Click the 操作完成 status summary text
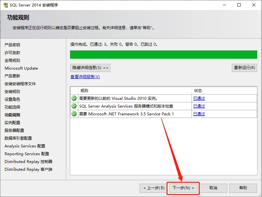 point(114,44)
